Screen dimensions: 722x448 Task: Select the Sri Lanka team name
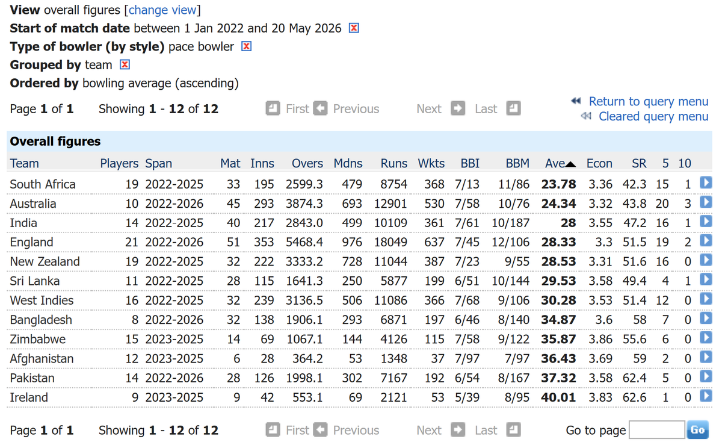pyautogui.click(x=35, y=281)
